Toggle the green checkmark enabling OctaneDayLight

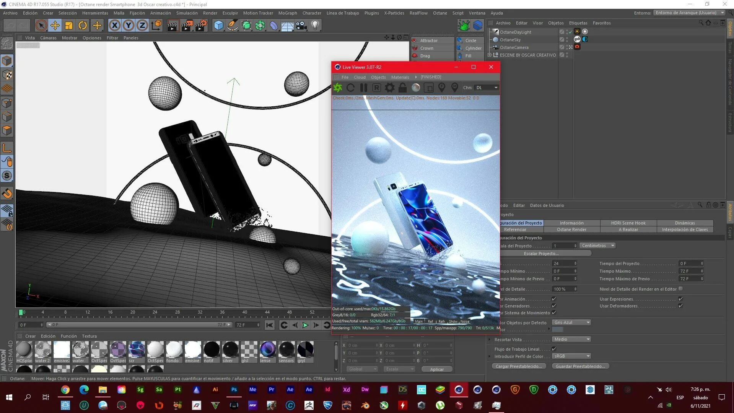pyautogui.click(x=570, y=32)
